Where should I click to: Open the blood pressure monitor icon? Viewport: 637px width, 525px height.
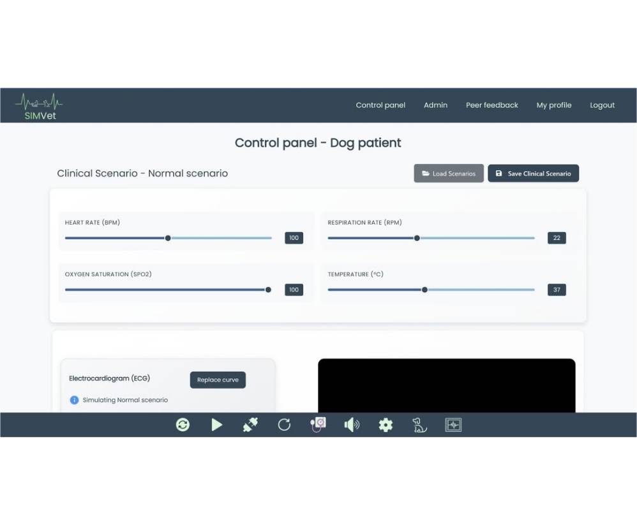(318, 425)
